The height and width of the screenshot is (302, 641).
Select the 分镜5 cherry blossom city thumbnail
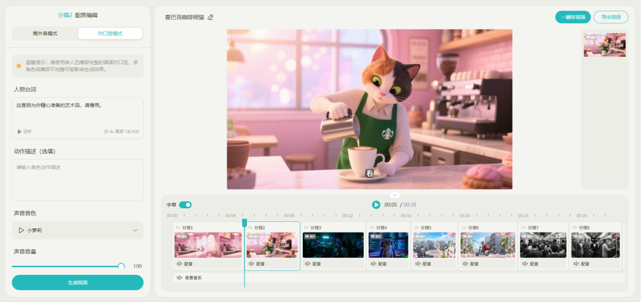pyautogui.click(x=434, y=245)
